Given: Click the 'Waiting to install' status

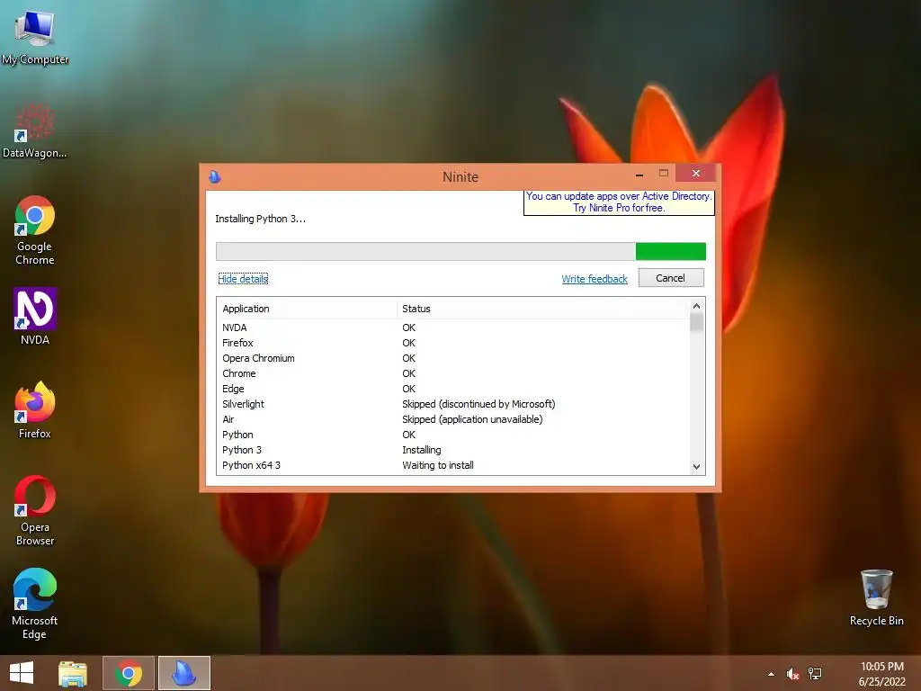Looking at the screenshot, I should [438, 465].
